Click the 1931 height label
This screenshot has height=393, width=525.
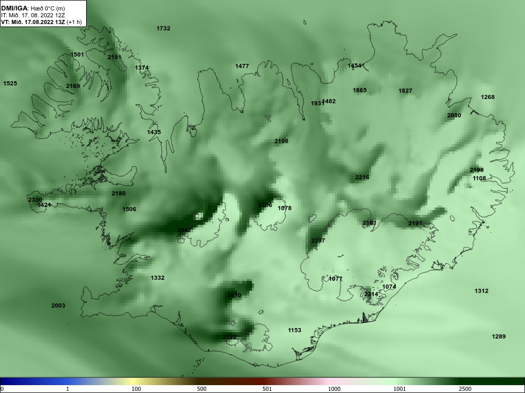[317, 103]
